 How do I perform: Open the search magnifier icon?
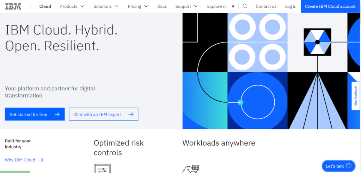coord(245,6)
